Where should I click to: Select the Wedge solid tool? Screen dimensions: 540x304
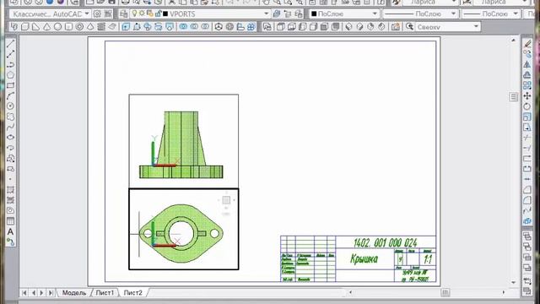click(x=35, y=26)
